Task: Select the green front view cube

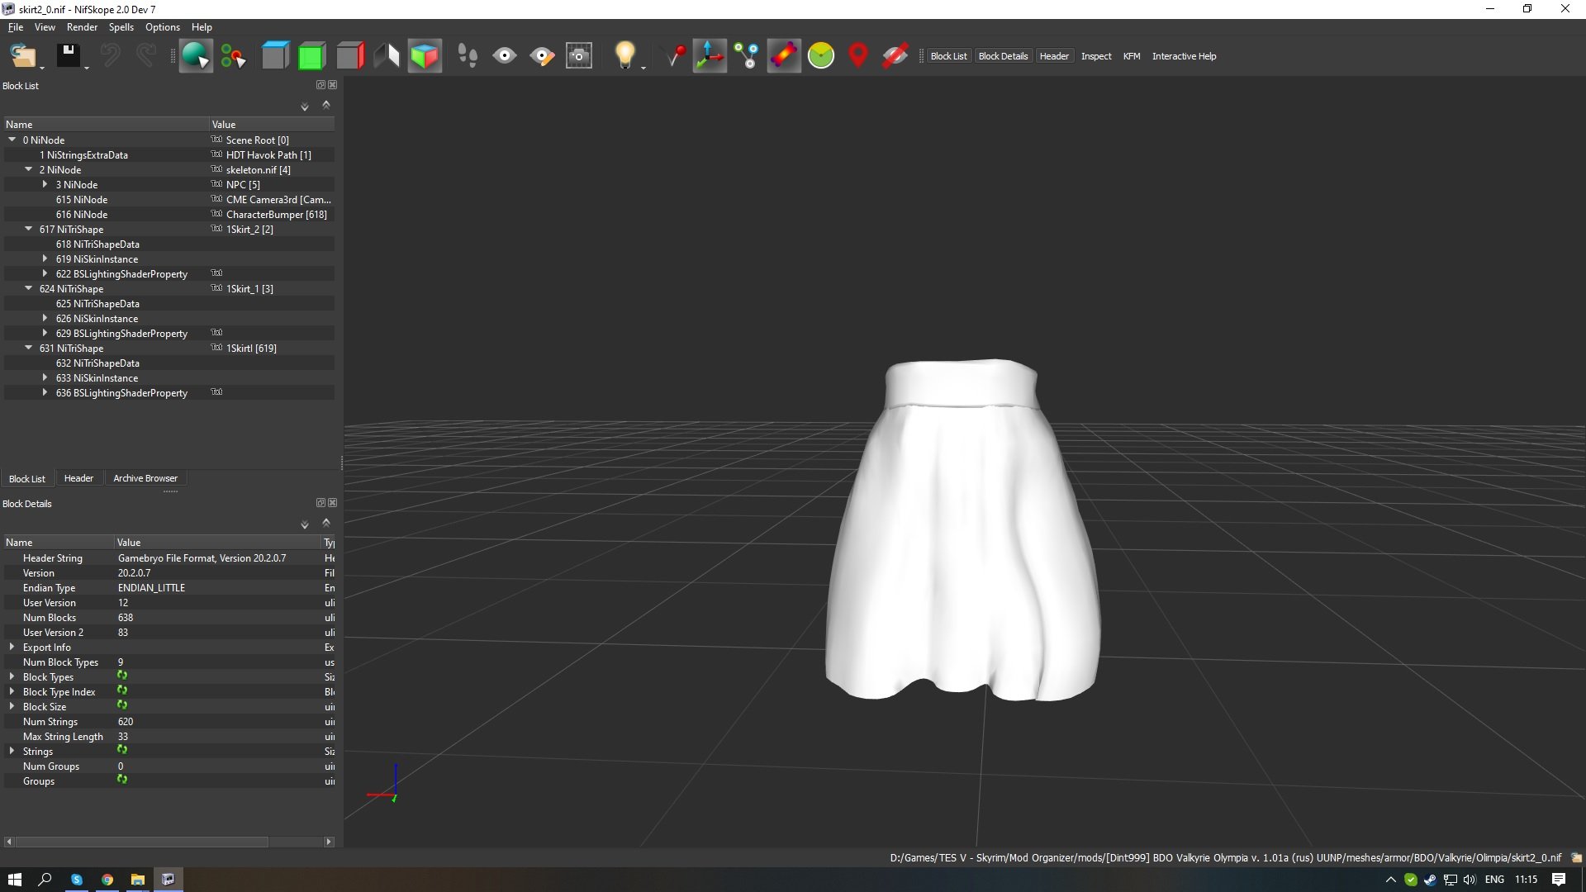Action: 311,56
